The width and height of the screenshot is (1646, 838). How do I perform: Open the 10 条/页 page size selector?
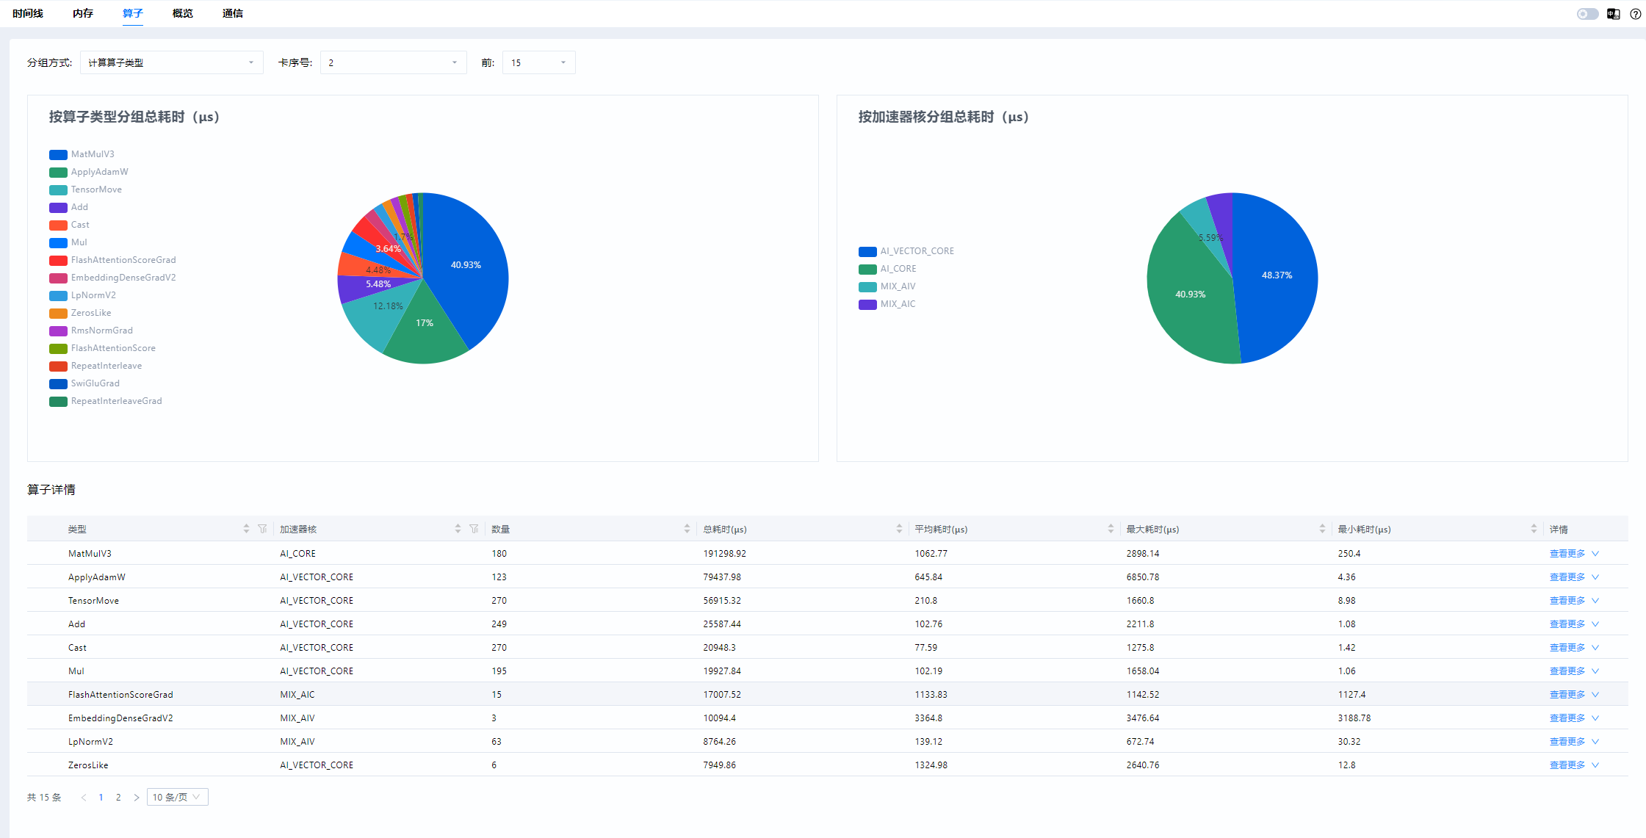pyautogui.click(x=177, y=797)
